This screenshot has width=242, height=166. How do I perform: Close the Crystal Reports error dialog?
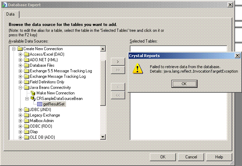(237, 56)
